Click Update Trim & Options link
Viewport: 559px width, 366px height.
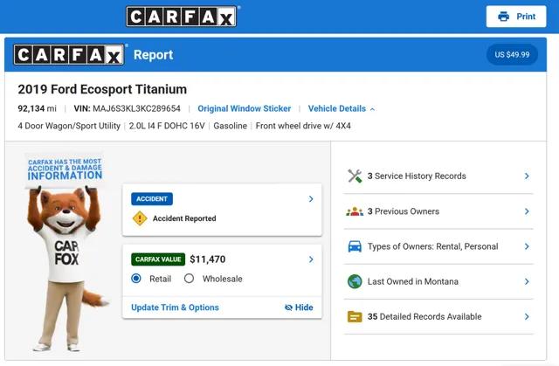coord(175,307)
